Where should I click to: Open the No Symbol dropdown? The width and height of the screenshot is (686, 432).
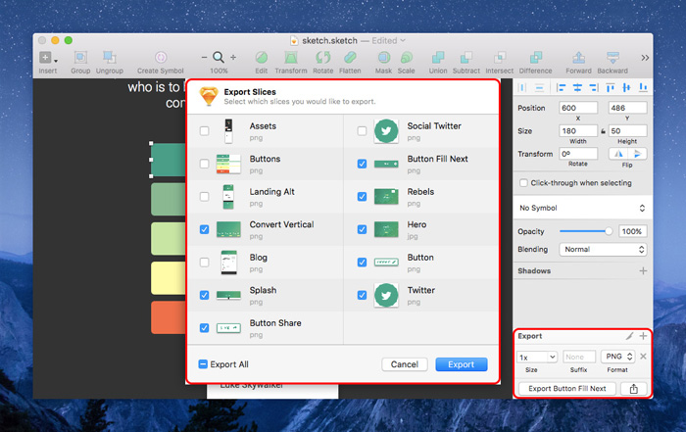click(x=581, y=208)
